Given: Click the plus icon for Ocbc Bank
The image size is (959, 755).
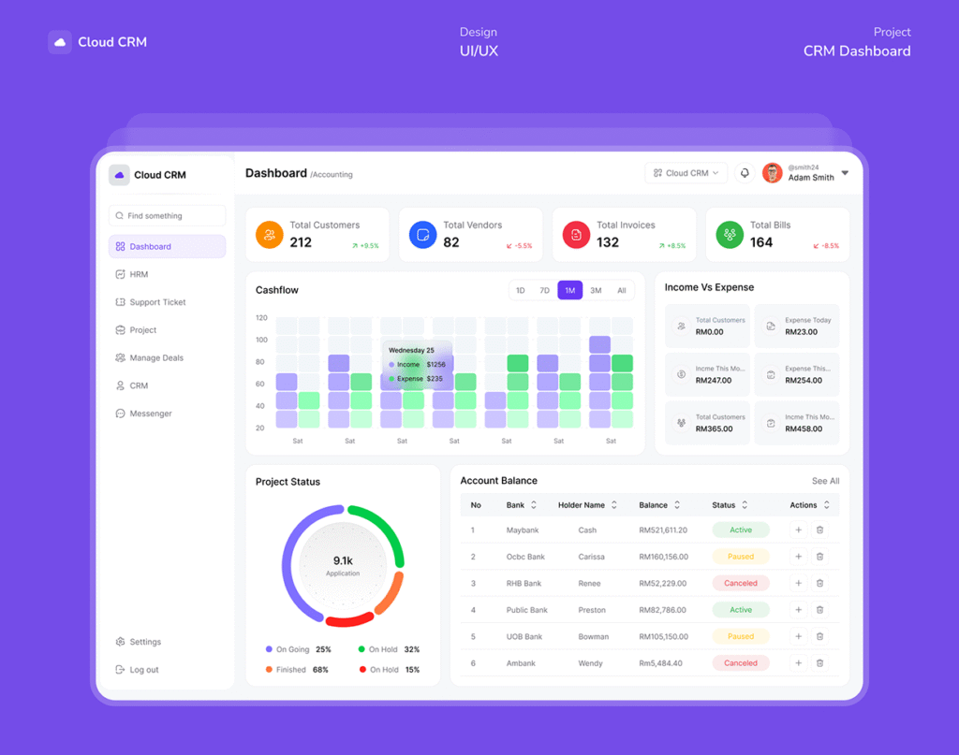Looking at the screenshot, I should pyautogui.click(x=798, y=557).
